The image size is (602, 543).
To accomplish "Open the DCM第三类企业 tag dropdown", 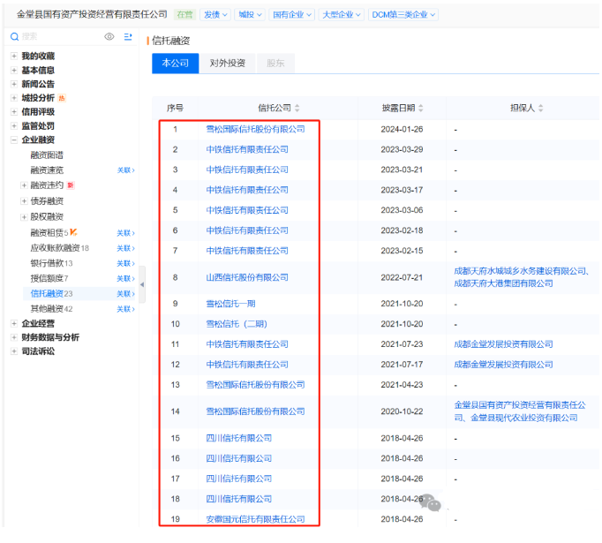I will click(x=403, y=15).
